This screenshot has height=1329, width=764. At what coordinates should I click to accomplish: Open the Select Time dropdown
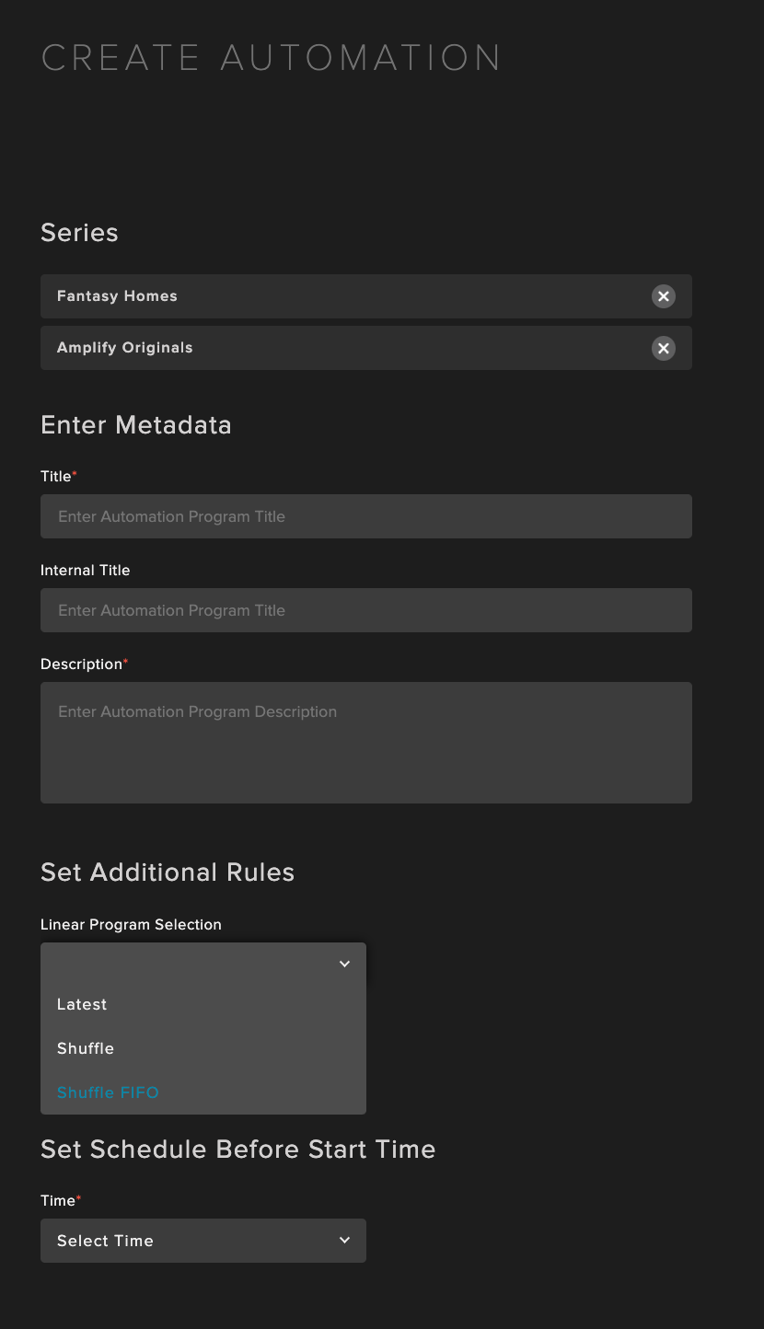203,1241
